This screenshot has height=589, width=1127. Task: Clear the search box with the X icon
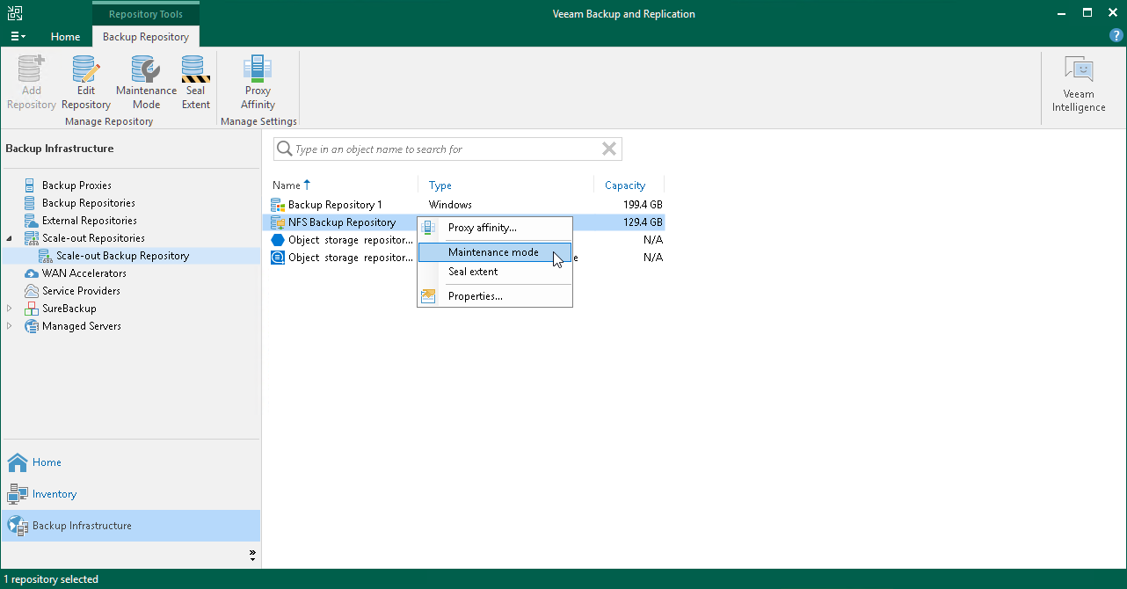[608, 149]
